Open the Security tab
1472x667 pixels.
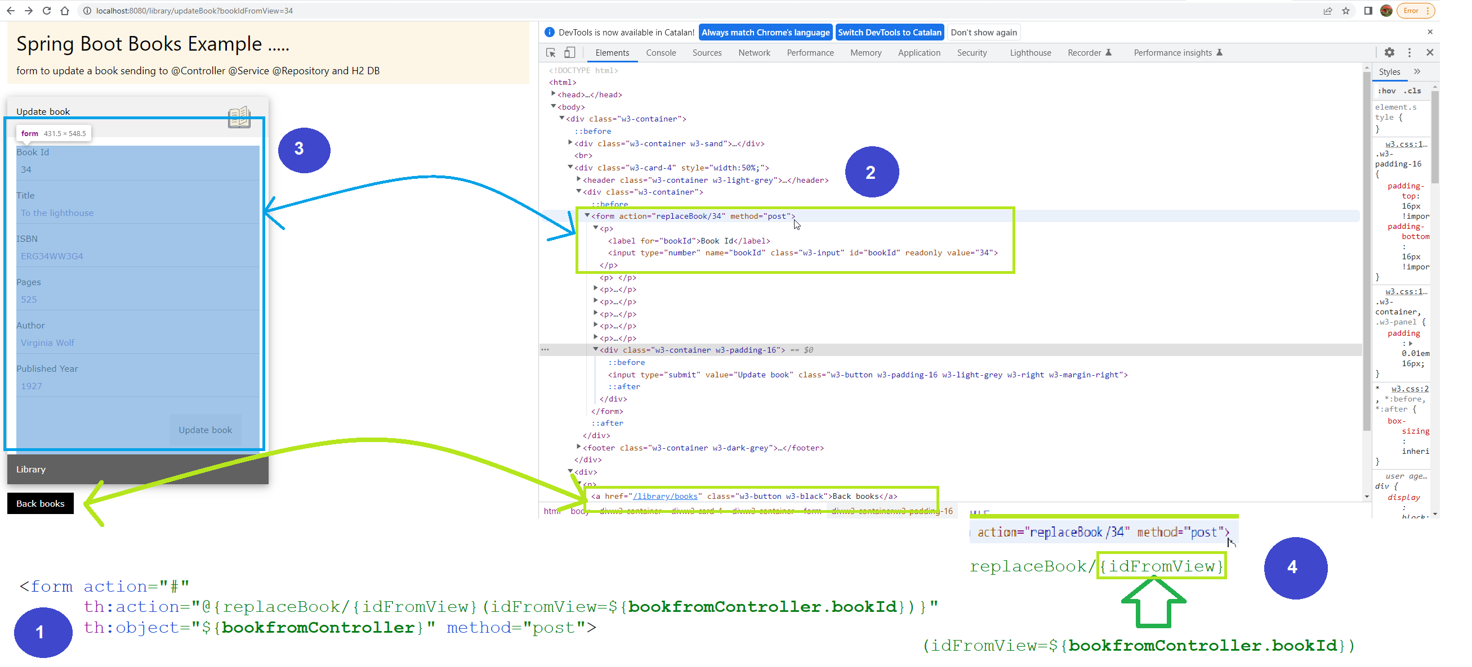coord(971,52)
